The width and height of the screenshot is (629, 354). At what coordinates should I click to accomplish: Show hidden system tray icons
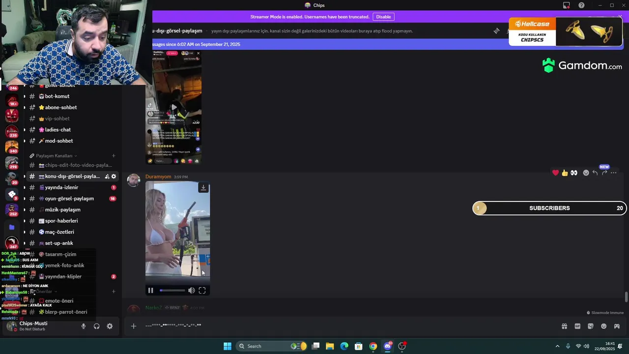coord(557,346)
